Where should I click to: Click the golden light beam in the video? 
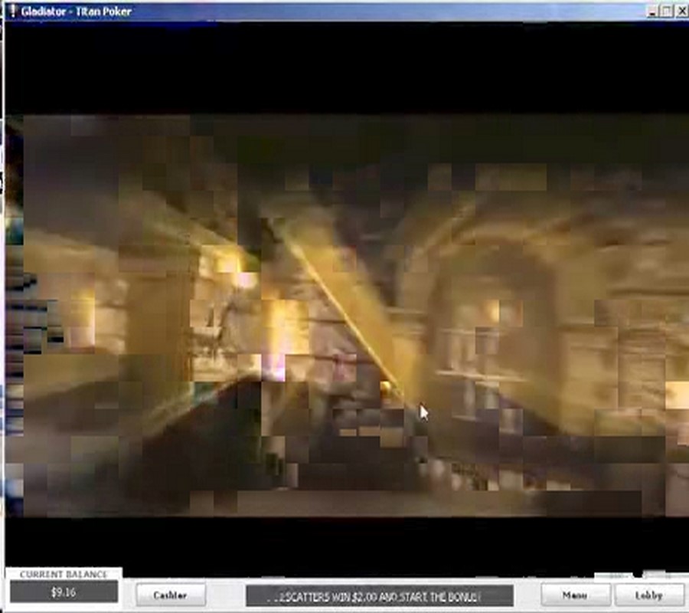[344, 306]
